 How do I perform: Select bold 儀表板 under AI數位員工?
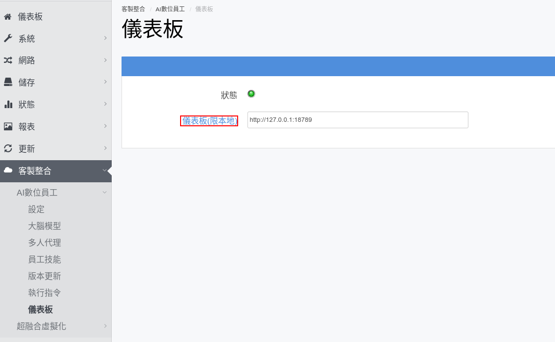coord(40,310)
